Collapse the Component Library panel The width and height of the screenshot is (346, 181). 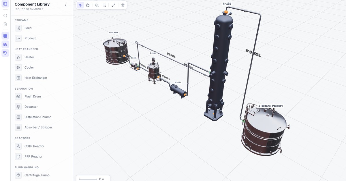66,5
